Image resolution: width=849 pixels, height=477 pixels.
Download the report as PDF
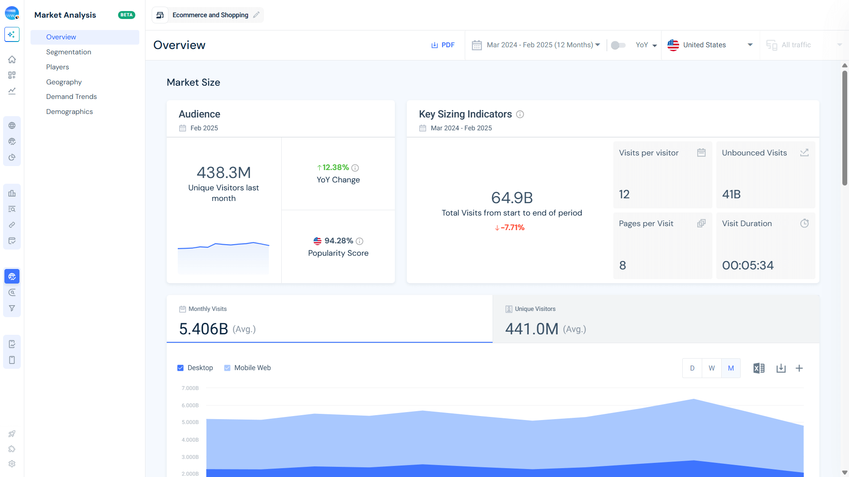[x=443, y=45]
